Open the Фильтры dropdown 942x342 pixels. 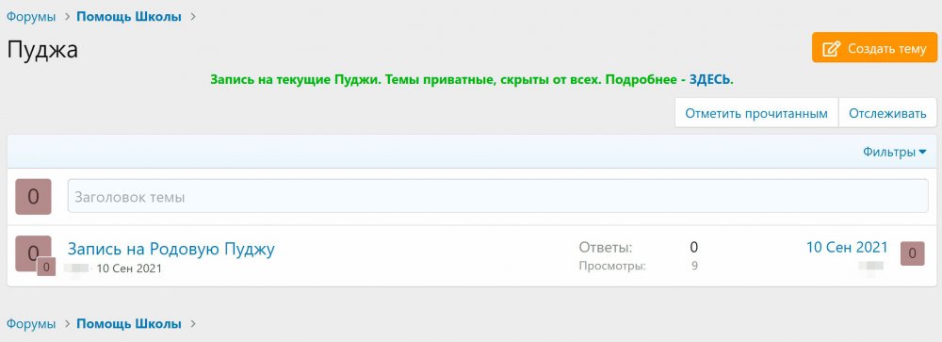895,152
